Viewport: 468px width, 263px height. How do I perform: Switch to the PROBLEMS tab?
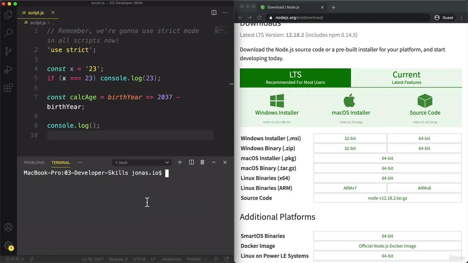[34, 162]
